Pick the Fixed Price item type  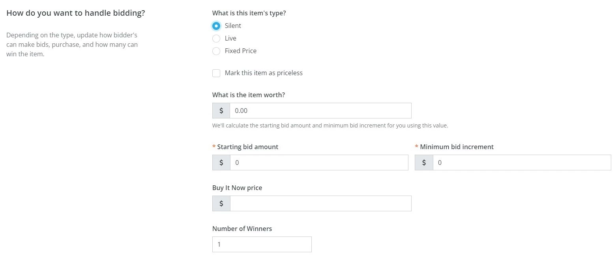(x=216, y=51)
